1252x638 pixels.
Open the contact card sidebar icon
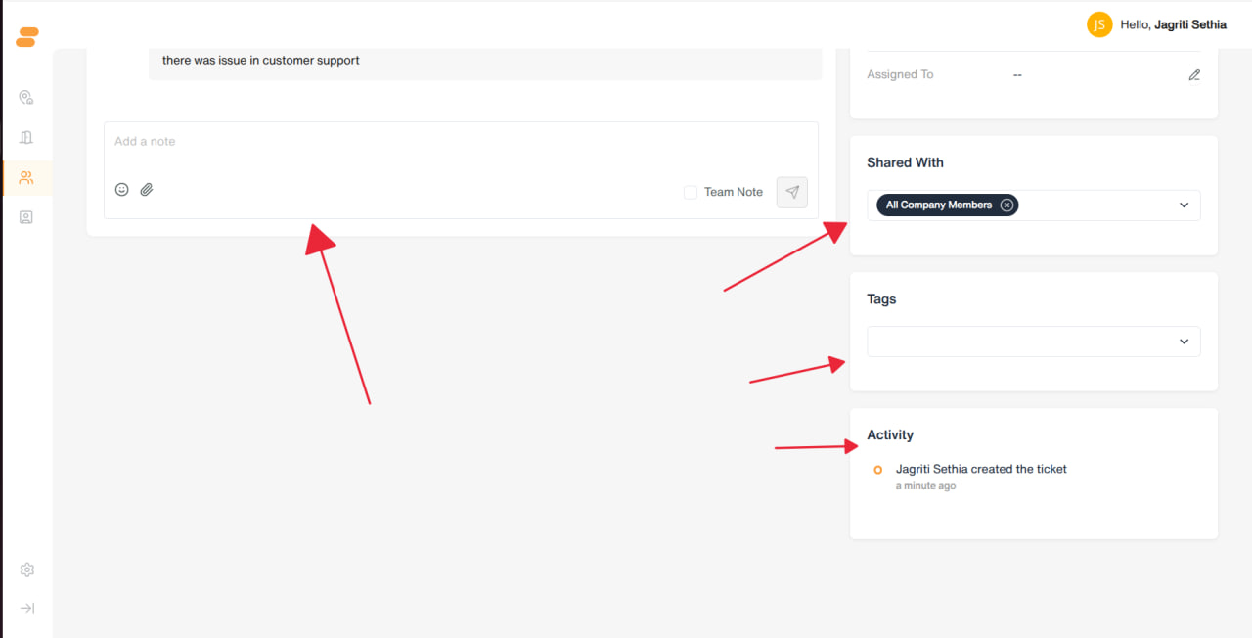click(26, 217)
